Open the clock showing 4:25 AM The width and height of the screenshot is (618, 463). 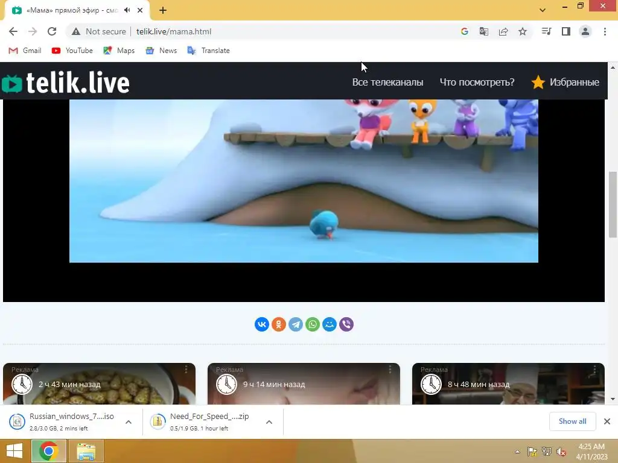591,452
